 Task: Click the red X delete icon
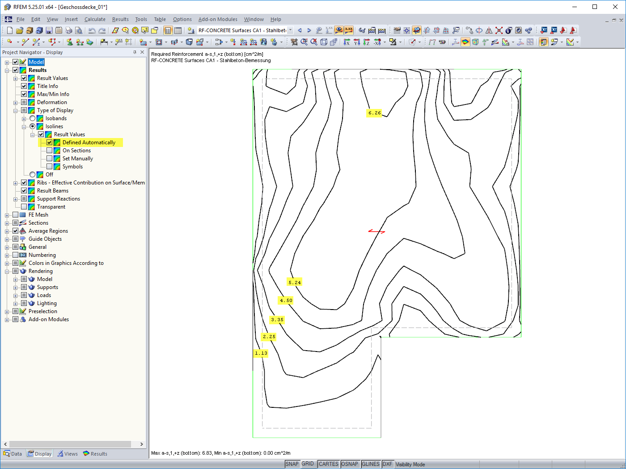click(x=499, y=30)
